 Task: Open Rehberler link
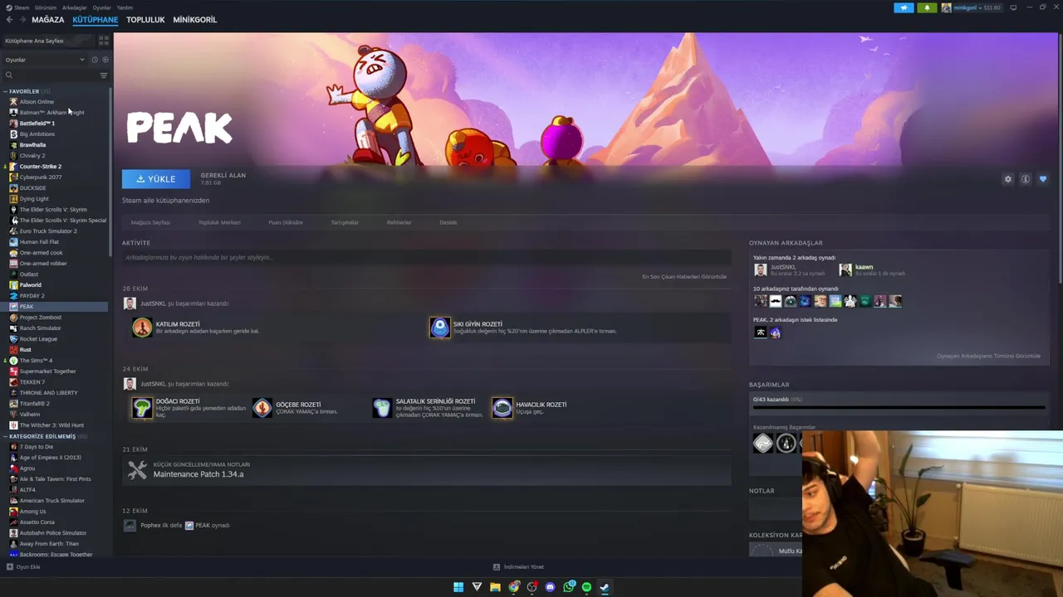click(x=399, y=222)
